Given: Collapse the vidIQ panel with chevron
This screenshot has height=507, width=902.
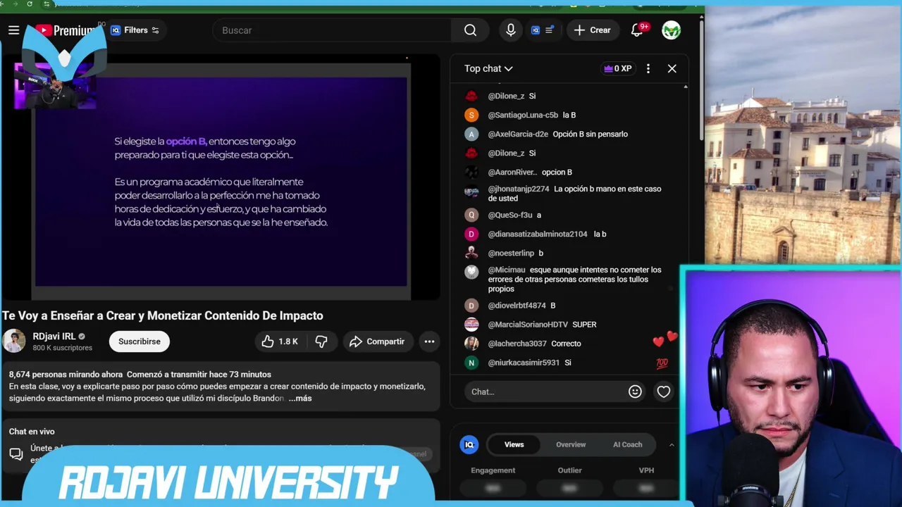Looking at the screenshot, I should (671, 444).
